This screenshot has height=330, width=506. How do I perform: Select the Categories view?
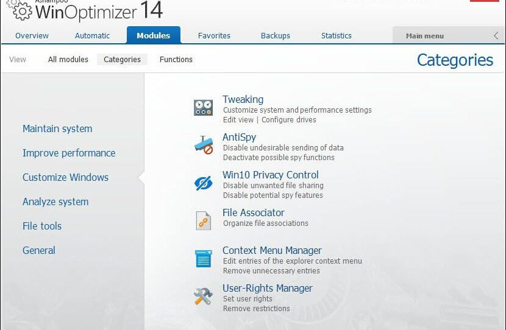point(123,60)
